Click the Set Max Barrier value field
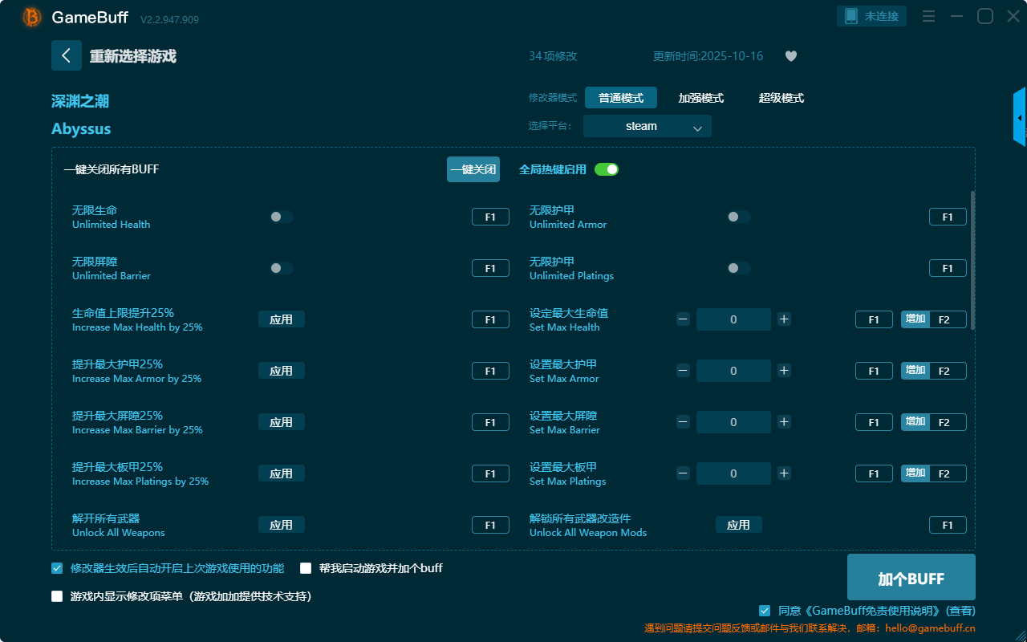The image size is (1027, 642). [x=733, y=422]
